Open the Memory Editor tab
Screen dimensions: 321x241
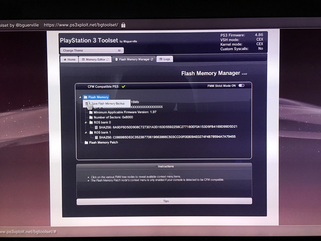[x=95, y=59]
